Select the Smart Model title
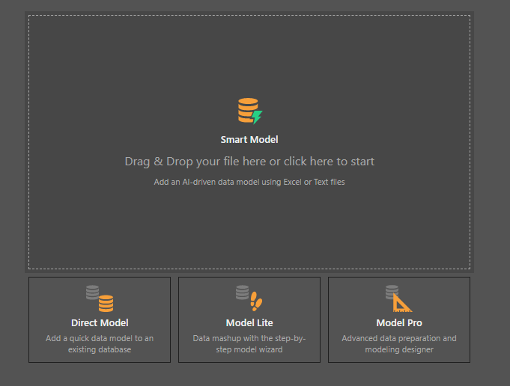510x386 pixels. pyautogui.click(x=249, y=140)
